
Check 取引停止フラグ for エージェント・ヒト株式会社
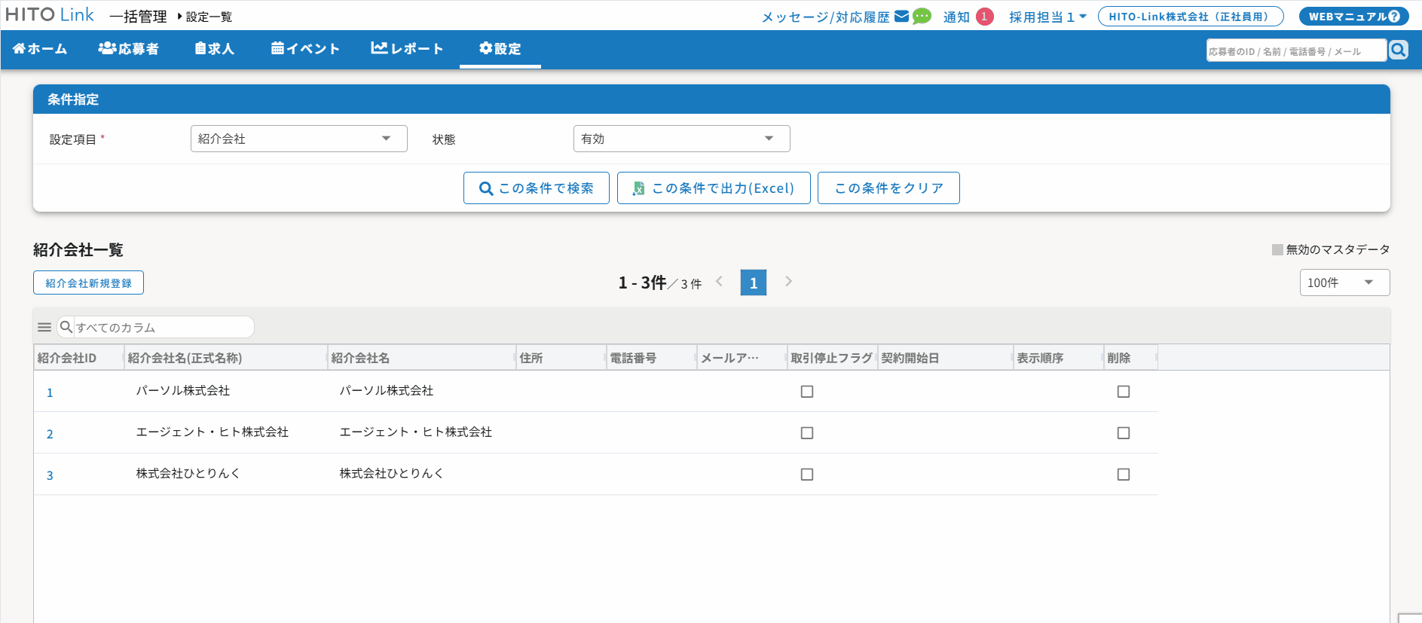pos(807,433)
